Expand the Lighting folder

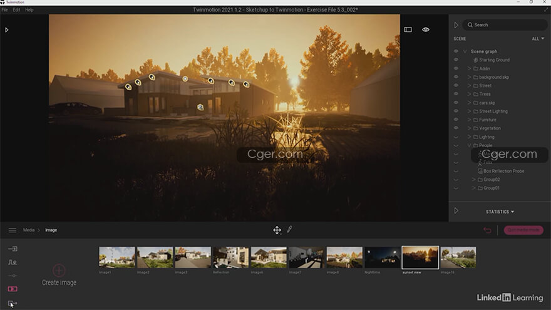coord(469,137)
